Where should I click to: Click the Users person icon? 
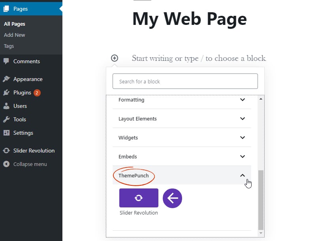tap(6, 106)
